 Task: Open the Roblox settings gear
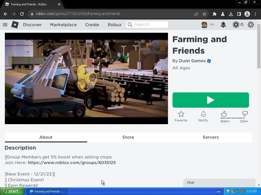tap(251, 25)
